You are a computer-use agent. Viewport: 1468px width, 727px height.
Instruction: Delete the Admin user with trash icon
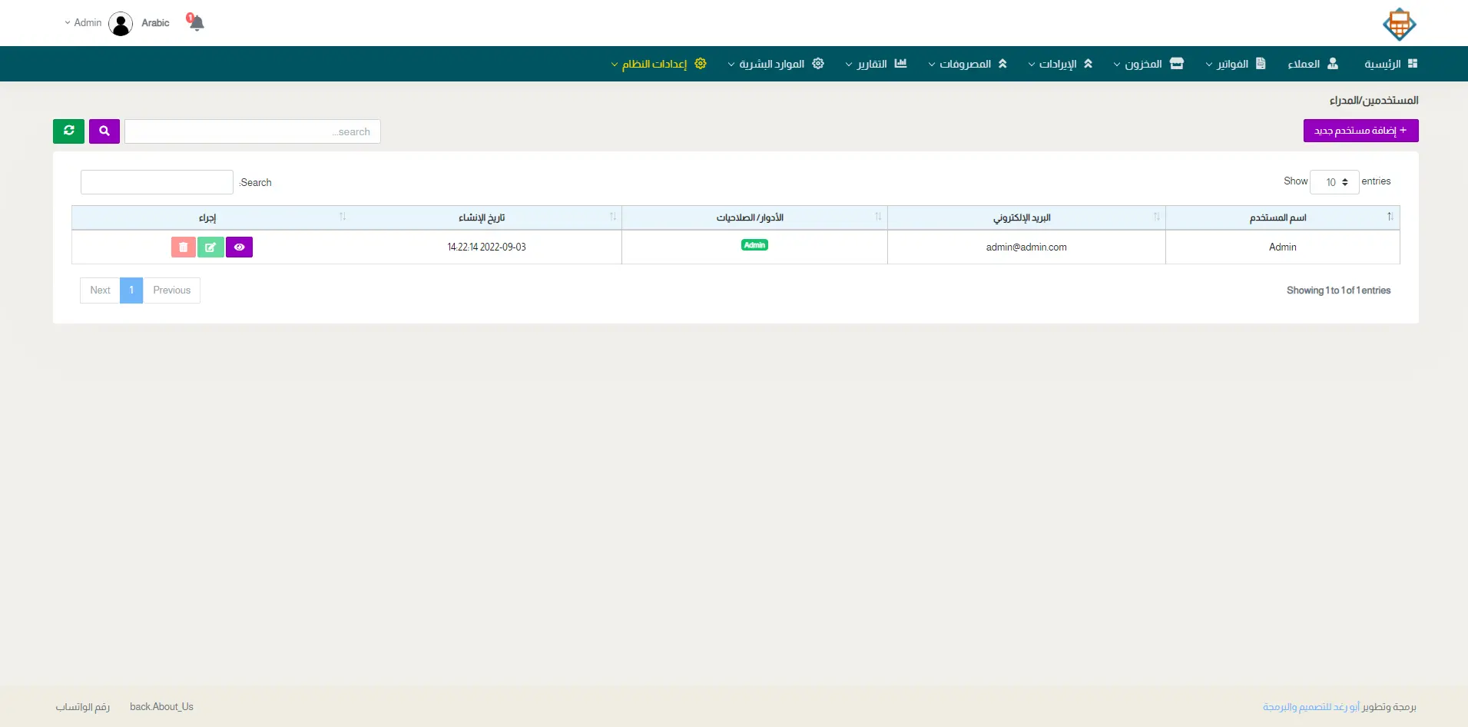click(x=183, y=247)
